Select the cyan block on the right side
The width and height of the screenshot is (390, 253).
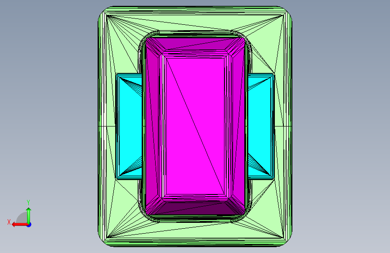(x=261, y=126)
